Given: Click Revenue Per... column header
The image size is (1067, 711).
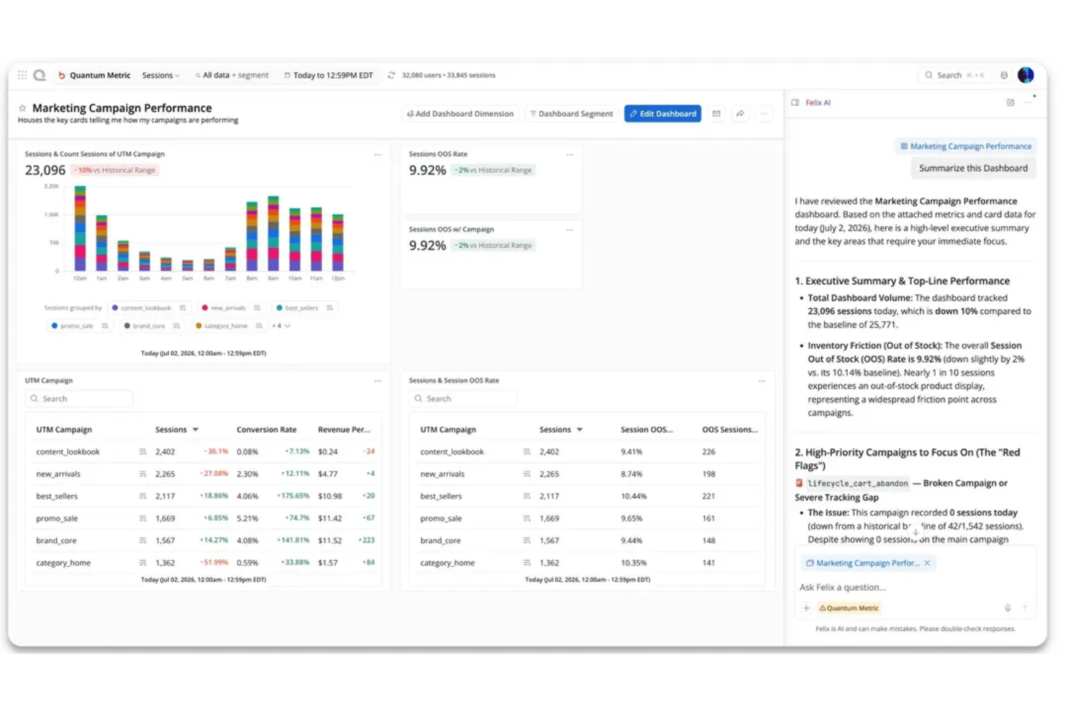Looking at the screenshot, I should [x=344, y=430].
